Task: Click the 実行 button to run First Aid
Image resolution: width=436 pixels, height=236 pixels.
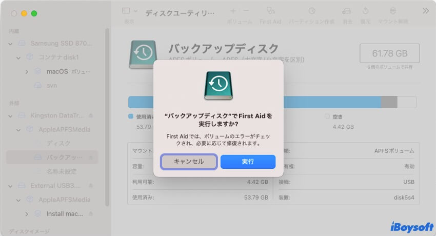Action: click(248, 162)
